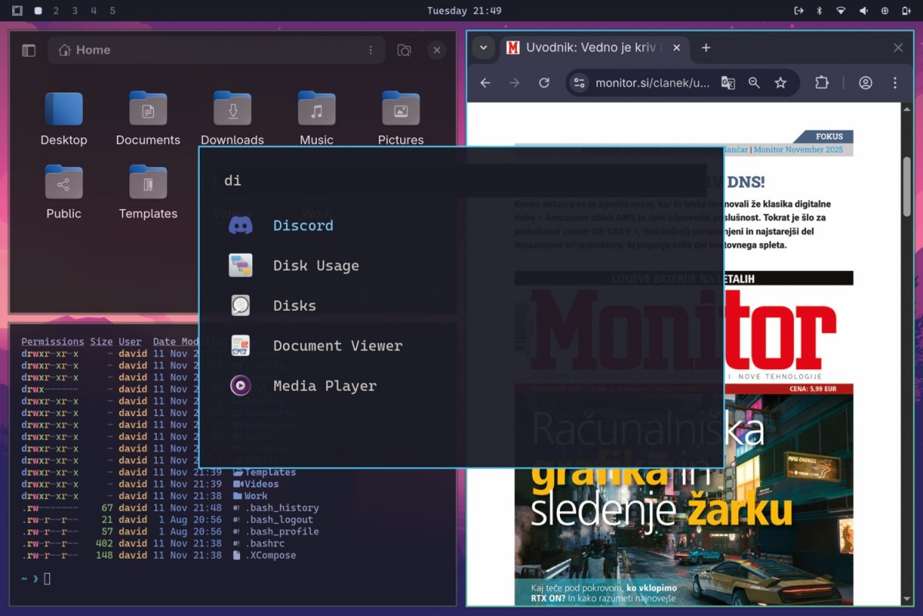The image size is (923, 616).
Task: Click the Work entry in terminal listing
Action: tap(251, 496)
